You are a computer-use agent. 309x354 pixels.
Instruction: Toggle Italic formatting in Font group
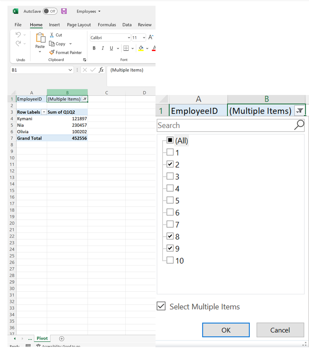(x=103, y=48)
